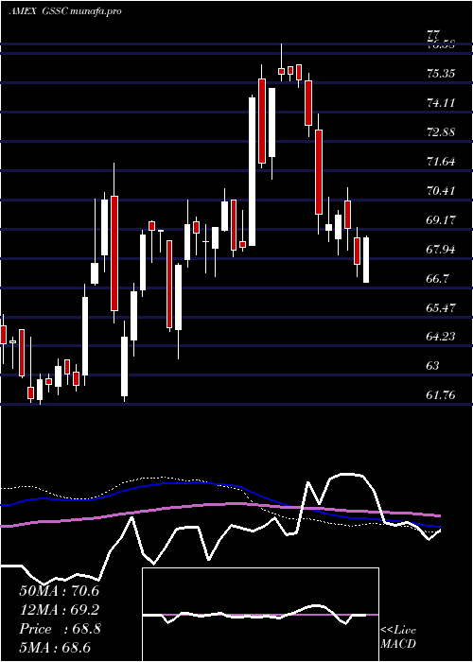
Task: Select the 64.23 price axis label
Action: [441, 337]
